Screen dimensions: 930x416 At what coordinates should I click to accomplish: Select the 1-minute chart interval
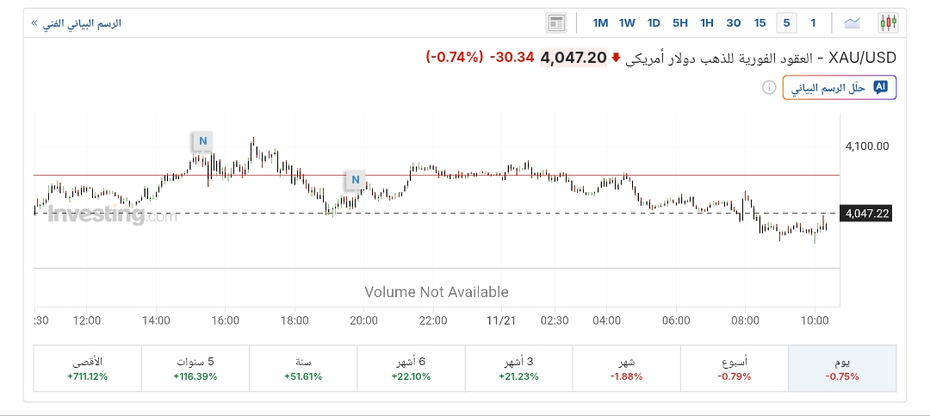pyautogui.click(x=813, y=23)
